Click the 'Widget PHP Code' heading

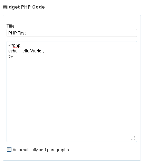pos(24,7)
